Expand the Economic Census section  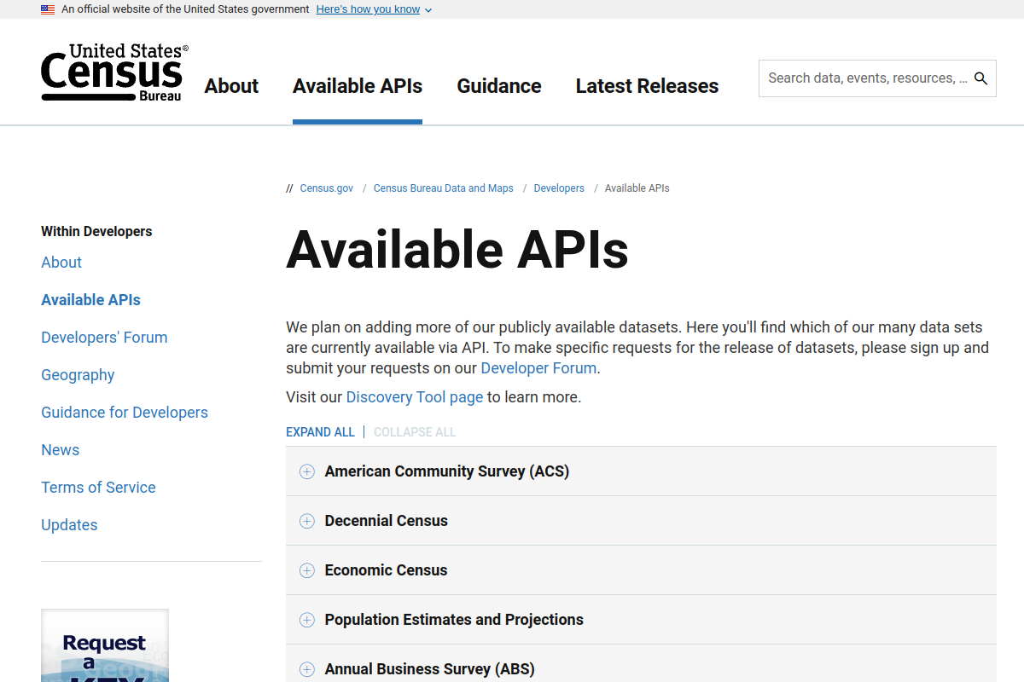[641, 570]
